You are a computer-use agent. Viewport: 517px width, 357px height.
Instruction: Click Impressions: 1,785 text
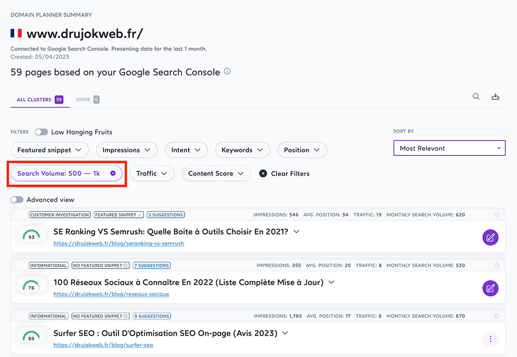point(278,316)
